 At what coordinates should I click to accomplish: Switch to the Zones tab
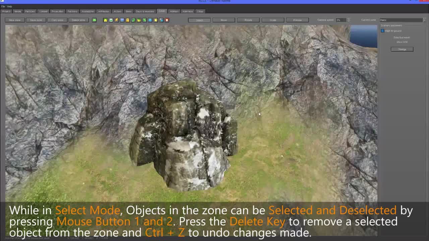162,11
